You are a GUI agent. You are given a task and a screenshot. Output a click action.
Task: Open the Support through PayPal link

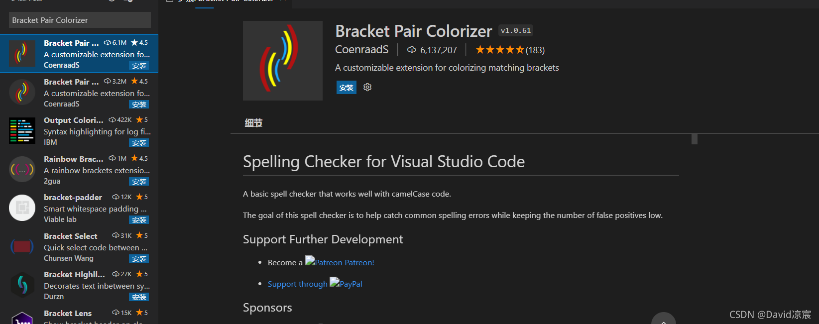pos(315,284)
